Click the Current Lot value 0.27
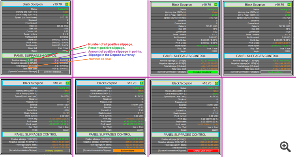Screen dimensions: 296x157 tap(66, 31)
